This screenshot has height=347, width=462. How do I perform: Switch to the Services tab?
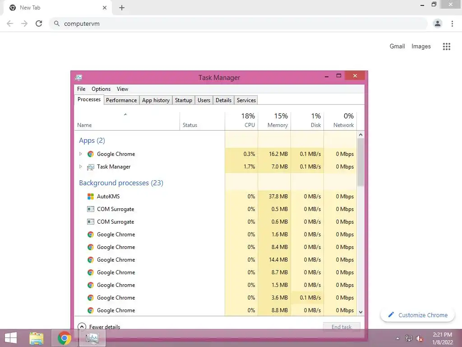[246, 100]
